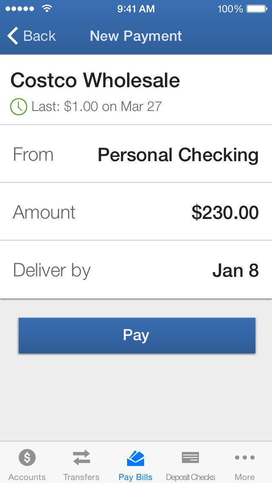Tap the More ellipsis icon

coord(244,458)
